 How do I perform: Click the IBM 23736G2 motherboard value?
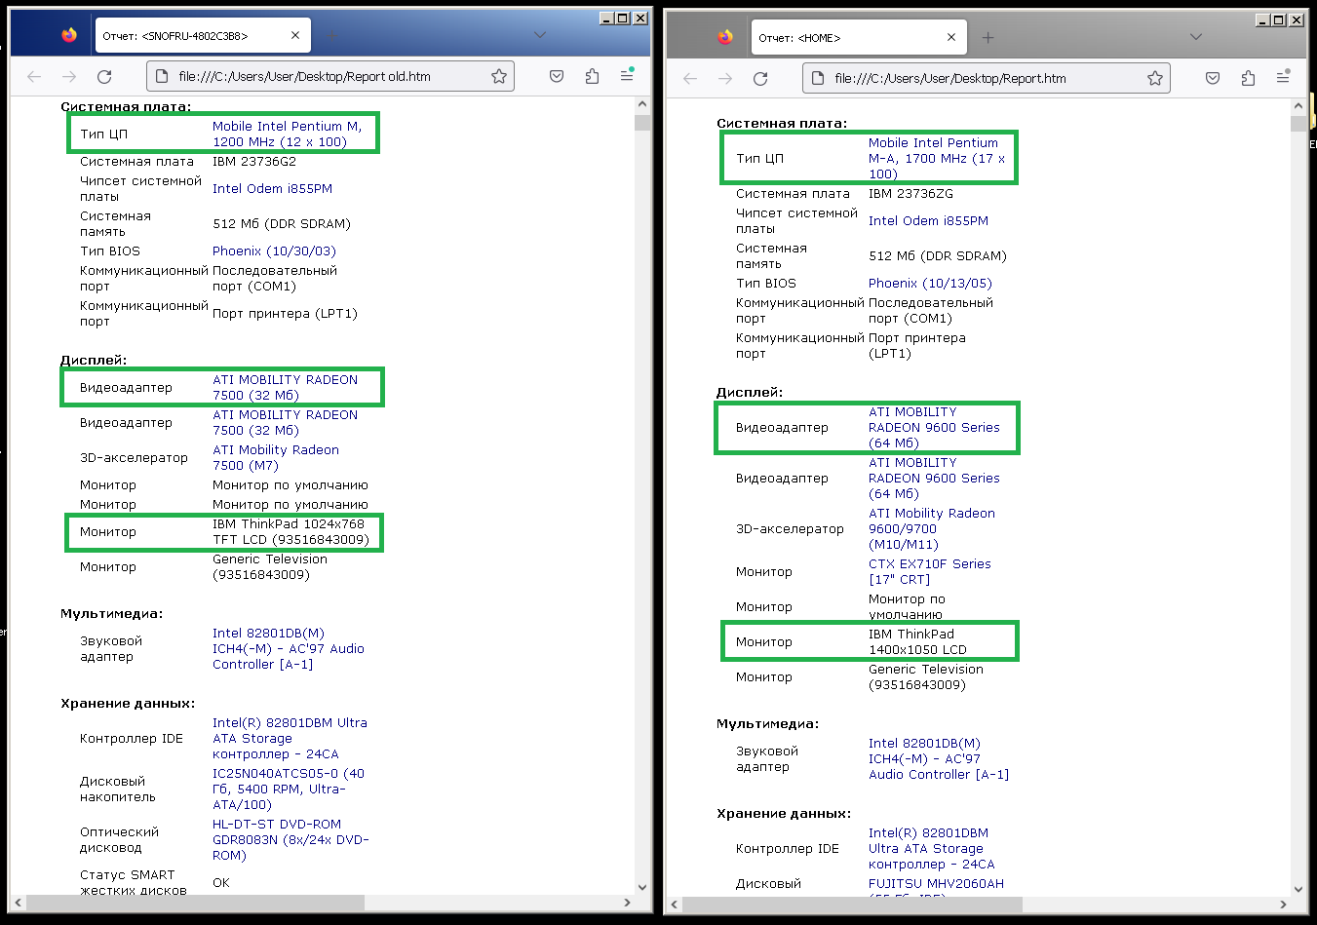click(253, 161)
